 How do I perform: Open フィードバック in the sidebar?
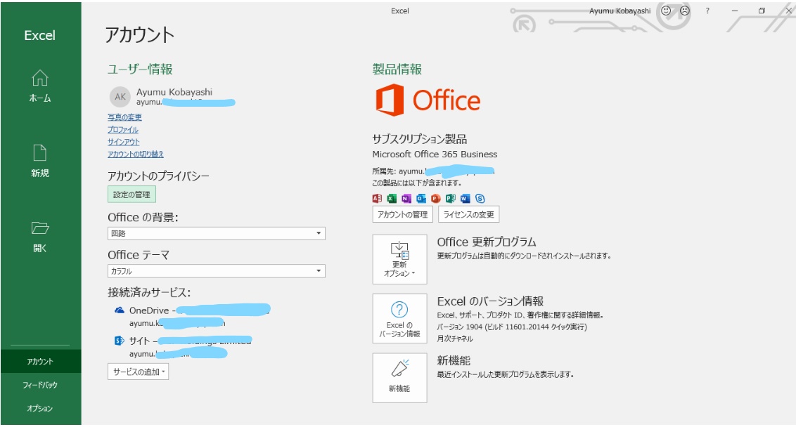[40, 385]
